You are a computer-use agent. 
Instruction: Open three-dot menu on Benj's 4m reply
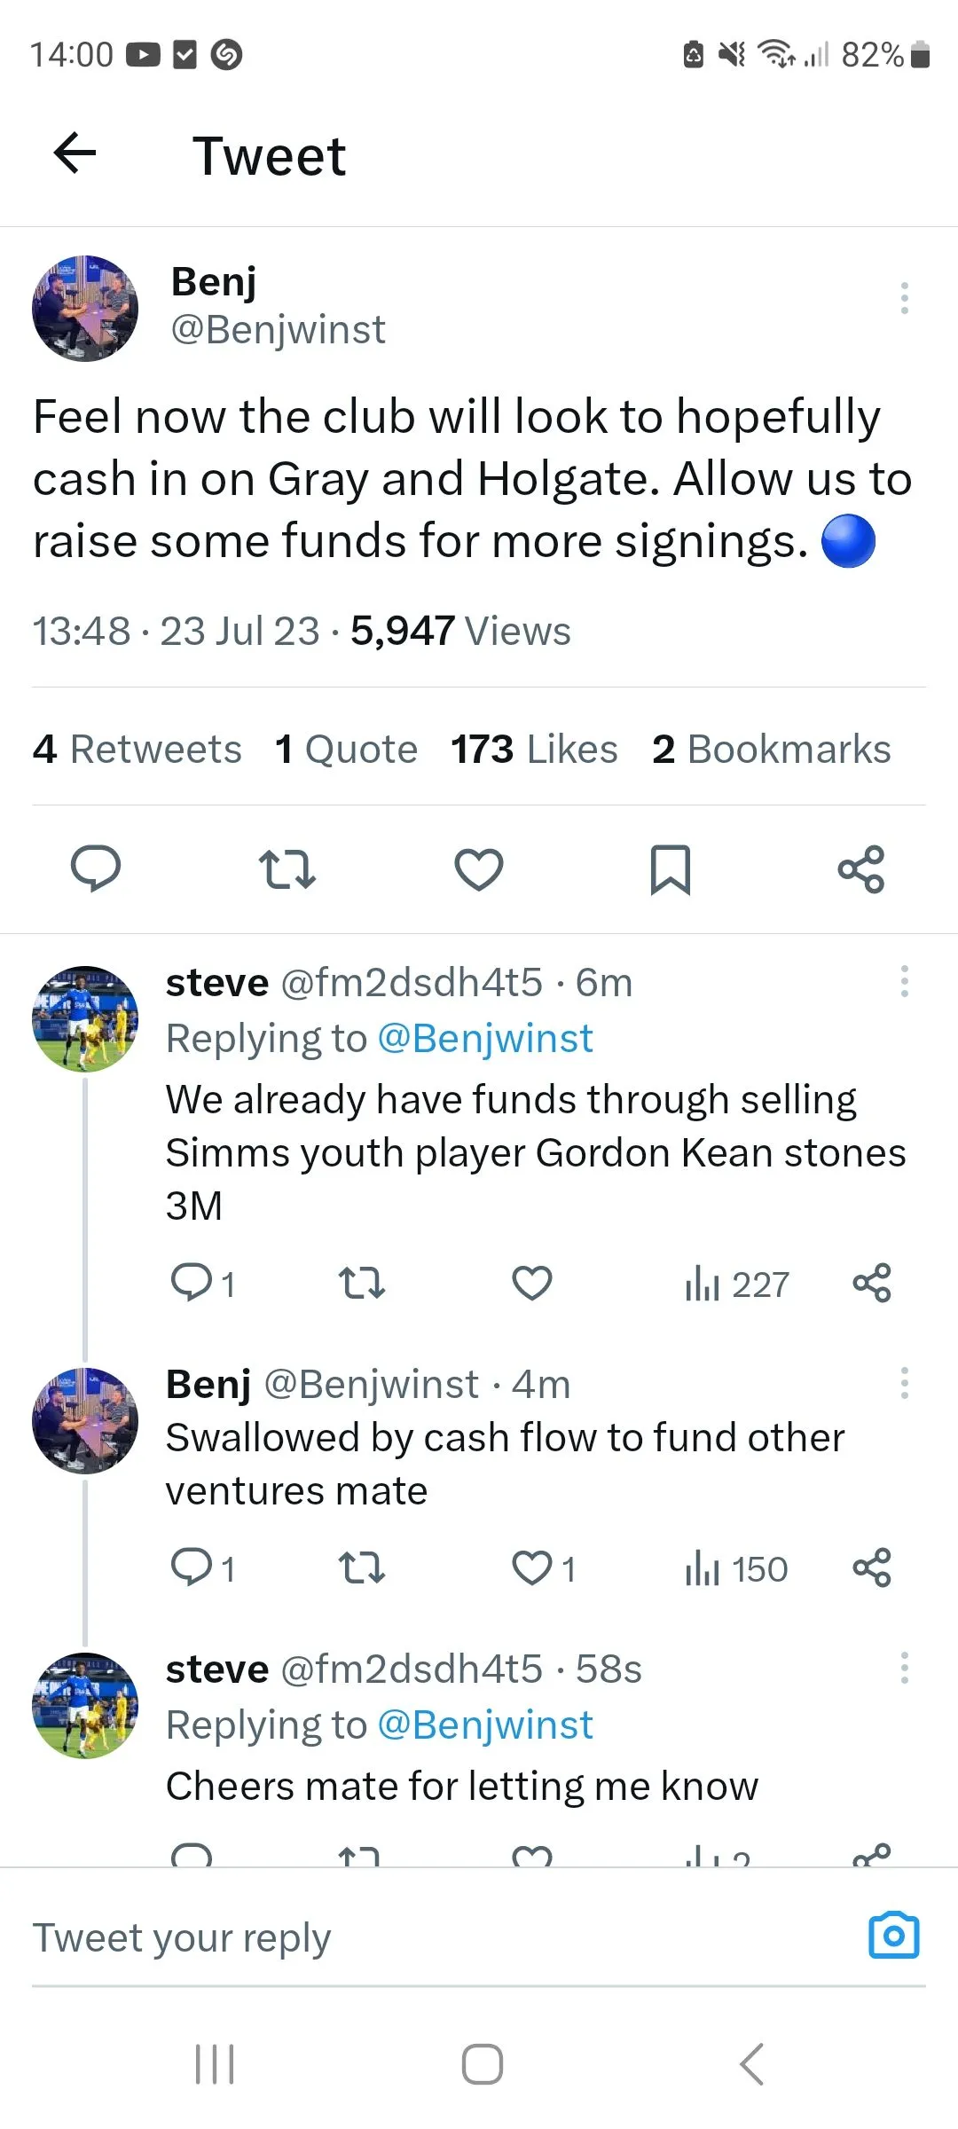[x=904, y=1383]
